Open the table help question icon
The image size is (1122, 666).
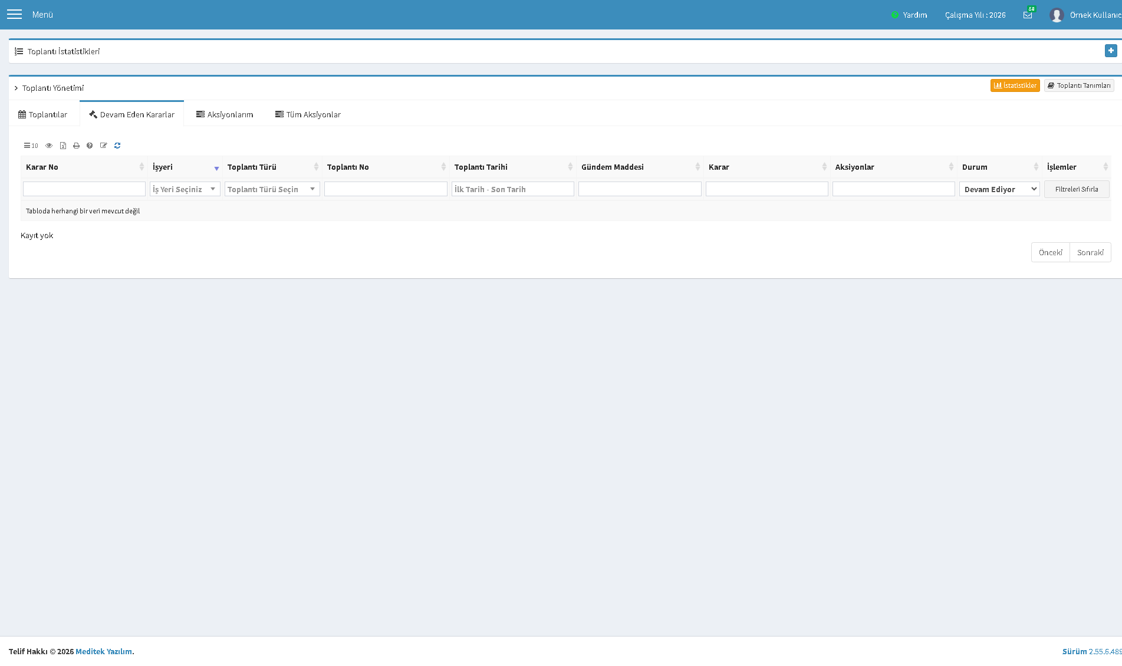coord(90,146)
